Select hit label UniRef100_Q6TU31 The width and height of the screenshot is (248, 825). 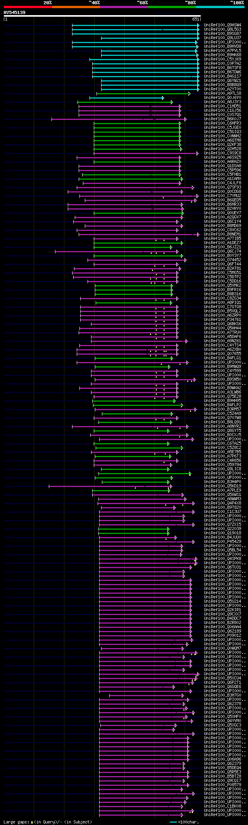click(x=222, y=567)
